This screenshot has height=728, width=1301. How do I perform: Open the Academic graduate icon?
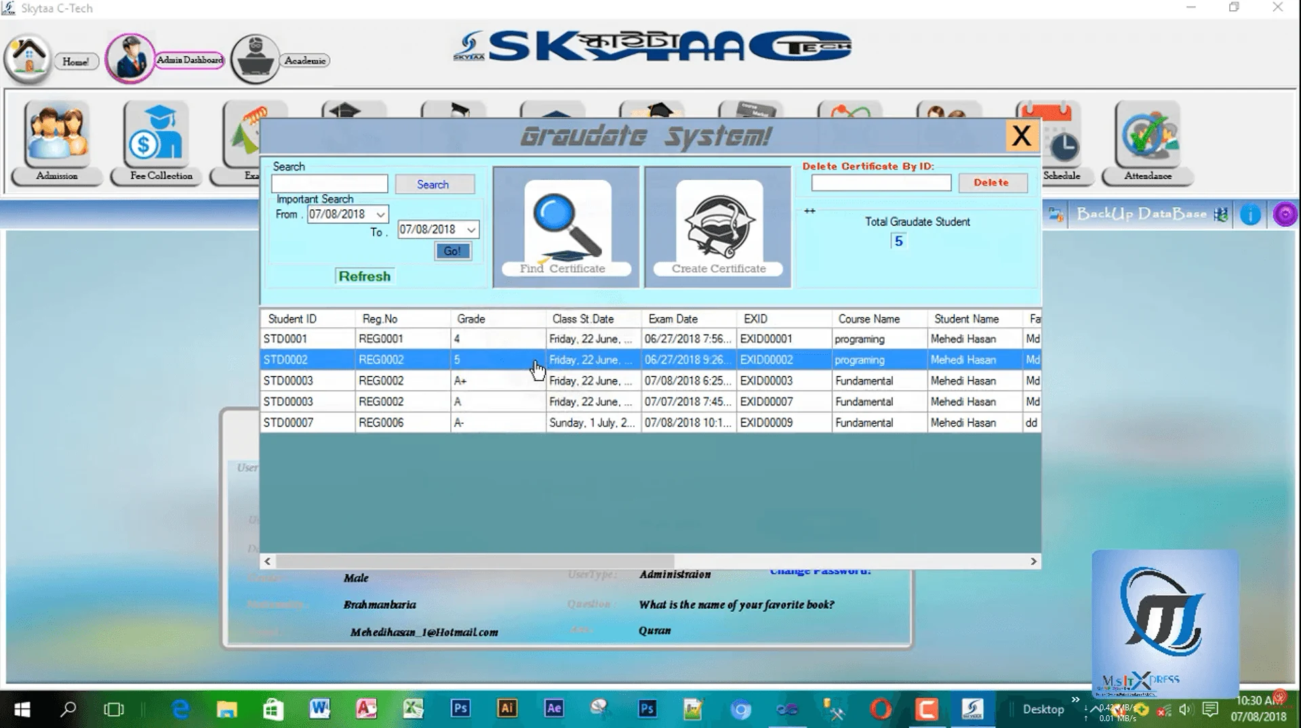pyautogui.click(x=255, y=60)
